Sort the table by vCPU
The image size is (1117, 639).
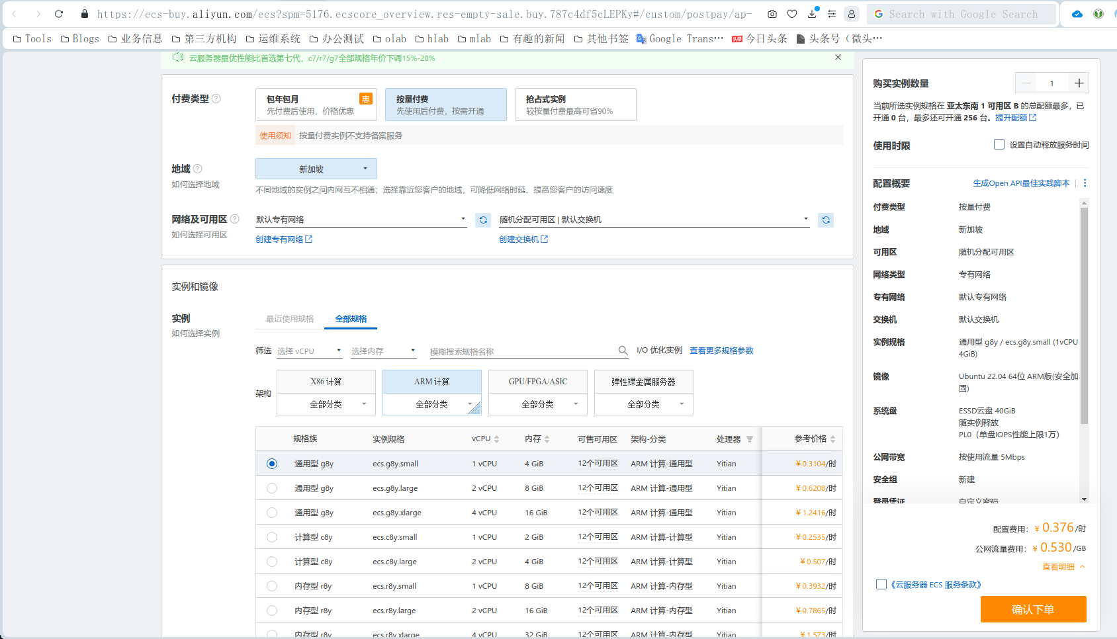tap(496, 439)
